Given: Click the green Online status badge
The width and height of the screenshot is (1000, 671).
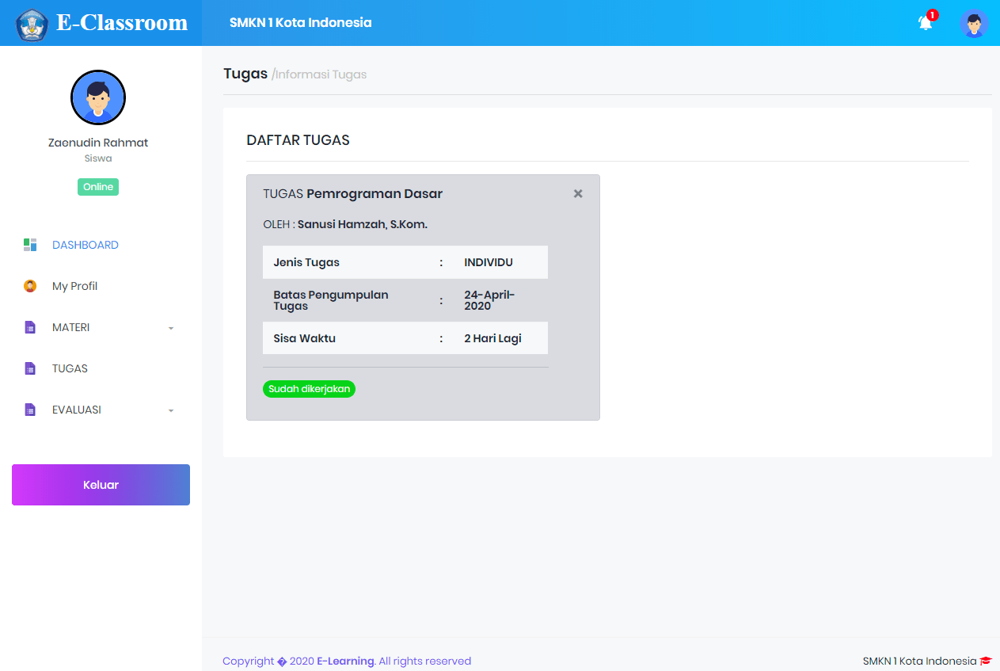Looking at the screenshot, I should pyautogui.click(x=98, y=187).
